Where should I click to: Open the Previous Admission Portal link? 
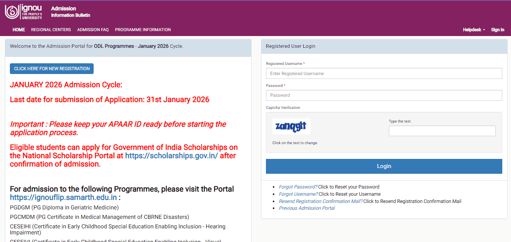307,208
